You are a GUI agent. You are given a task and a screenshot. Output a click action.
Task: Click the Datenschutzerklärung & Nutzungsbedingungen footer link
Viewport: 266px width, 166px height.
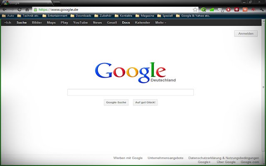[x=224, y=158]
